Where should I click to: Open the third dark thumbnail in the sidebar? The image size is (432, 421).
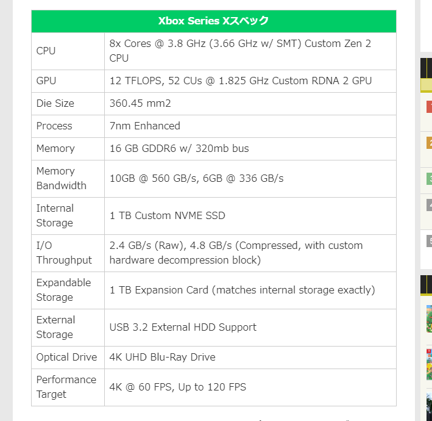click(429, 406)
